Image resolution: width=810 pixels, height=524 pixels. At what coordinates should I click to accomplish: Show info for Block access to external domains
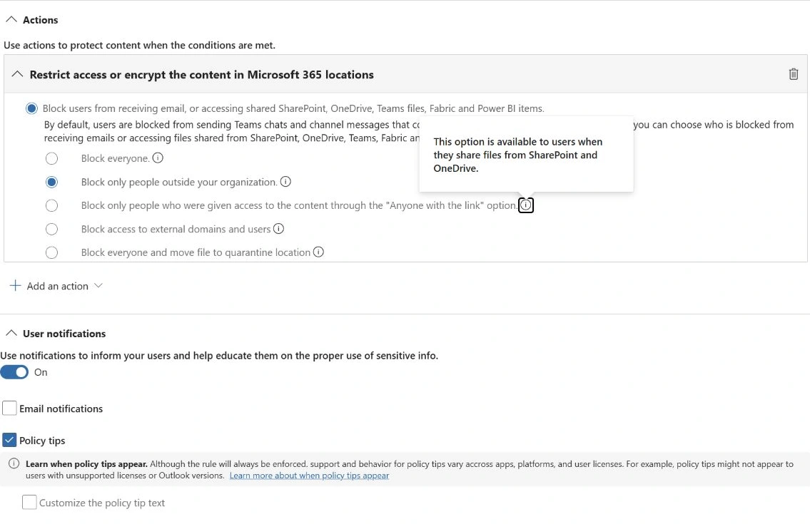click(278, 229)
